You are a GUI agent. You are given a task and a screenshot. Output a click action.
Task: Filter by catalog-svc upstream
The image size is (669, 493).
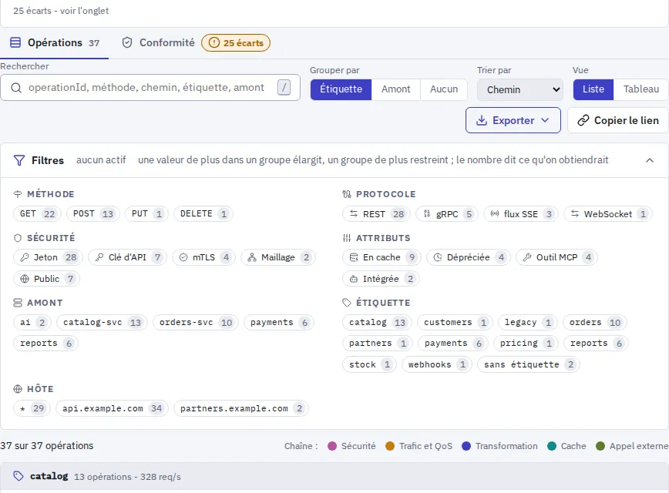(x=102, y=323)
